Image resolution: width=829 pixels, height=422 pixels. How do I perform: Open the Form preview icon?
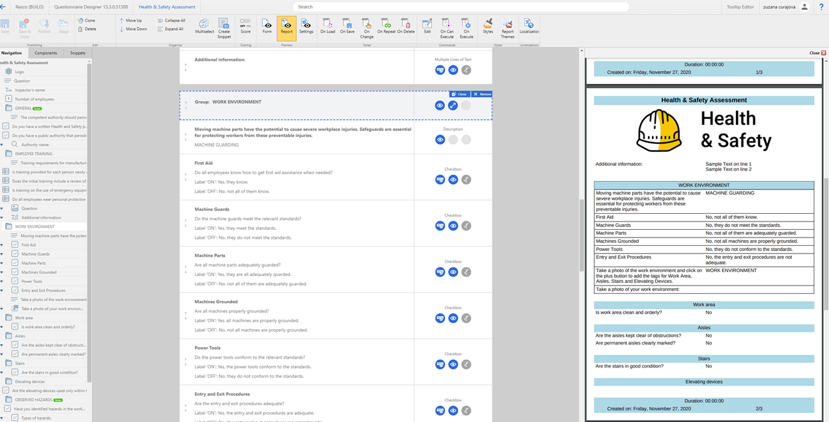[x=267, y=27]
